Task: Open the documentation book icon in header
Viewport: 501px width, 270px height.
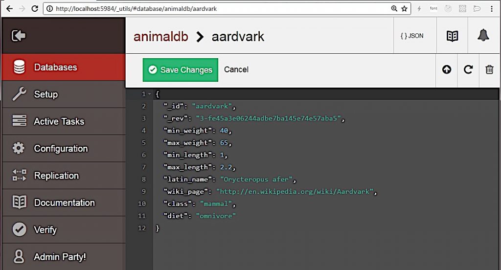Action: tap(453, 36)
